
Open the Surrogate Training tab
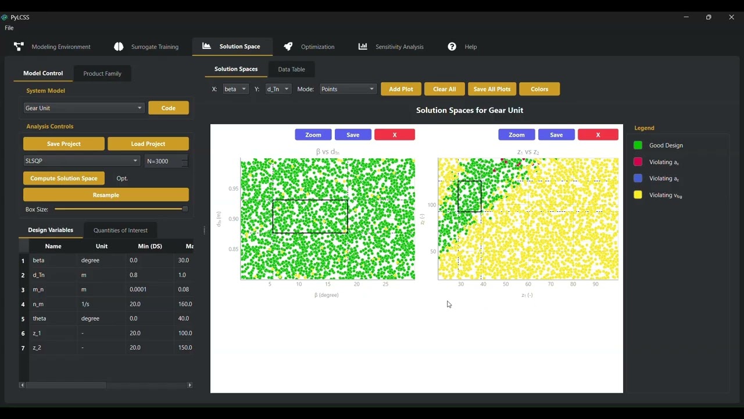[146, 47]
